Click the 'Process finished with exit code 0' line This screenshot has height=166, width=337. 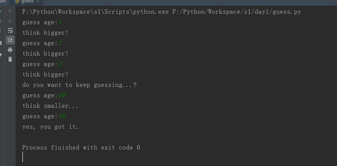[81, 147]
